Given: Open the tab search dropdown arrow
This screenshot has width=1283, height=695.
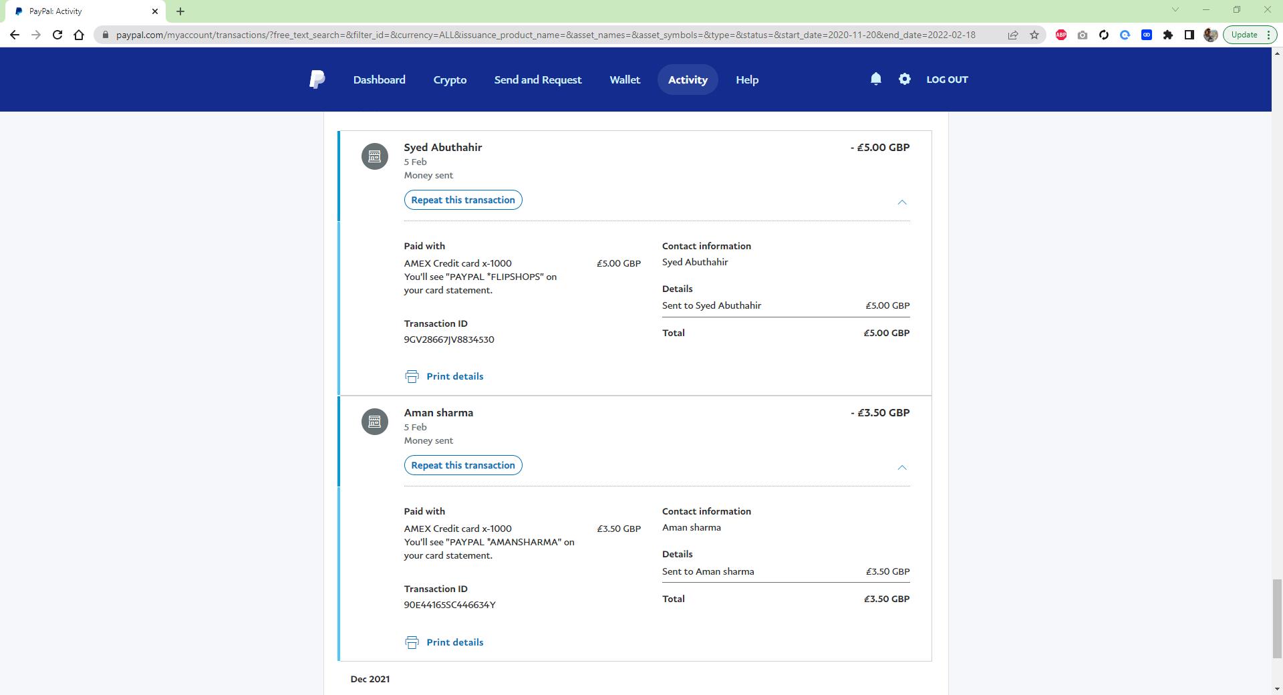Looking at the screenshot, I should pos(1175,10).
